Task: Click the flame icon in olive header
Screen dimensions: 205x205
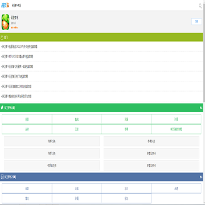Action: point(2,38)
